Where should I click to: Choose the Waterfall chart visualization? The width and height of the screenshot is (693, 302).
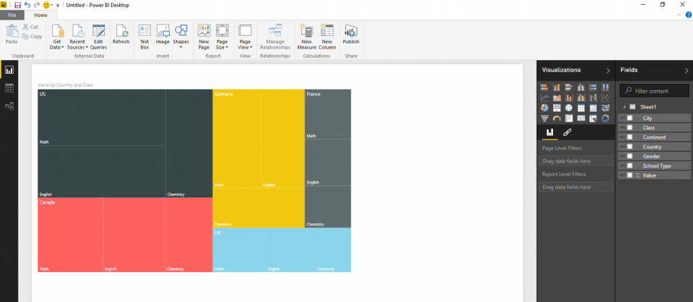[593, 98]
